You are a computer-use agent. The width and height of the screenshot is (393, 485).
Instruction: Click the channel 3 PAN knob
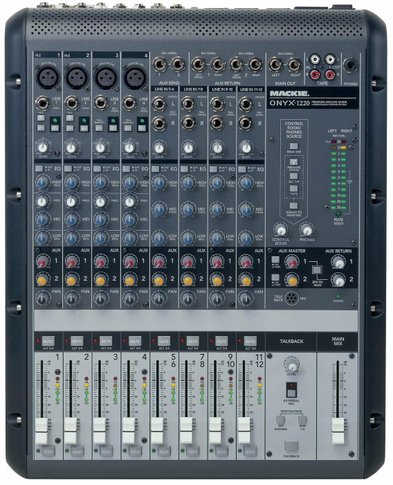100,298
